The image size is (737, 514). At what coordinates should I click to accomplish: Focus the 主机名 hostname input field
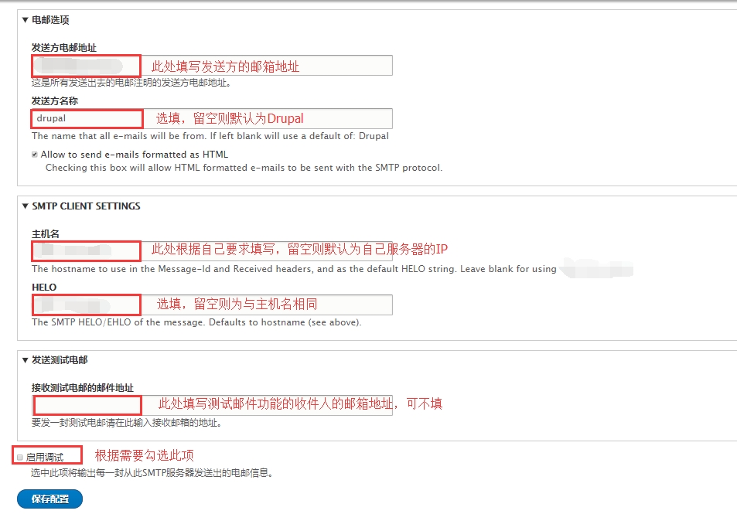[x=212, y=251]
